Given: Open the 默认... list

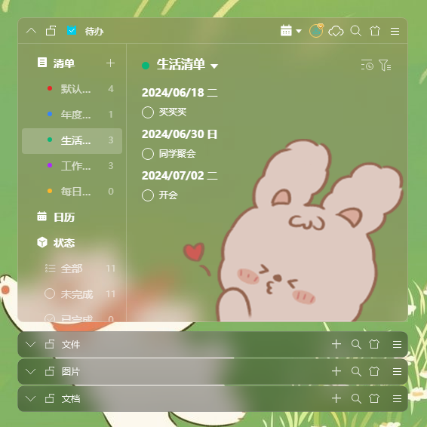Looking at the screenshot, I should [72, 89].
